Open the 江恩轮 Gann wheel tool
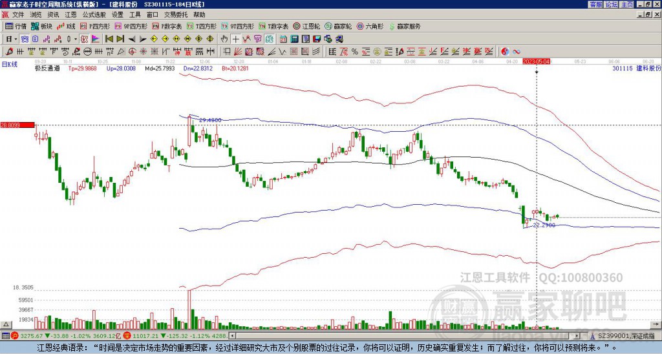The image size is (662, 354). click(x=306, y=26)
